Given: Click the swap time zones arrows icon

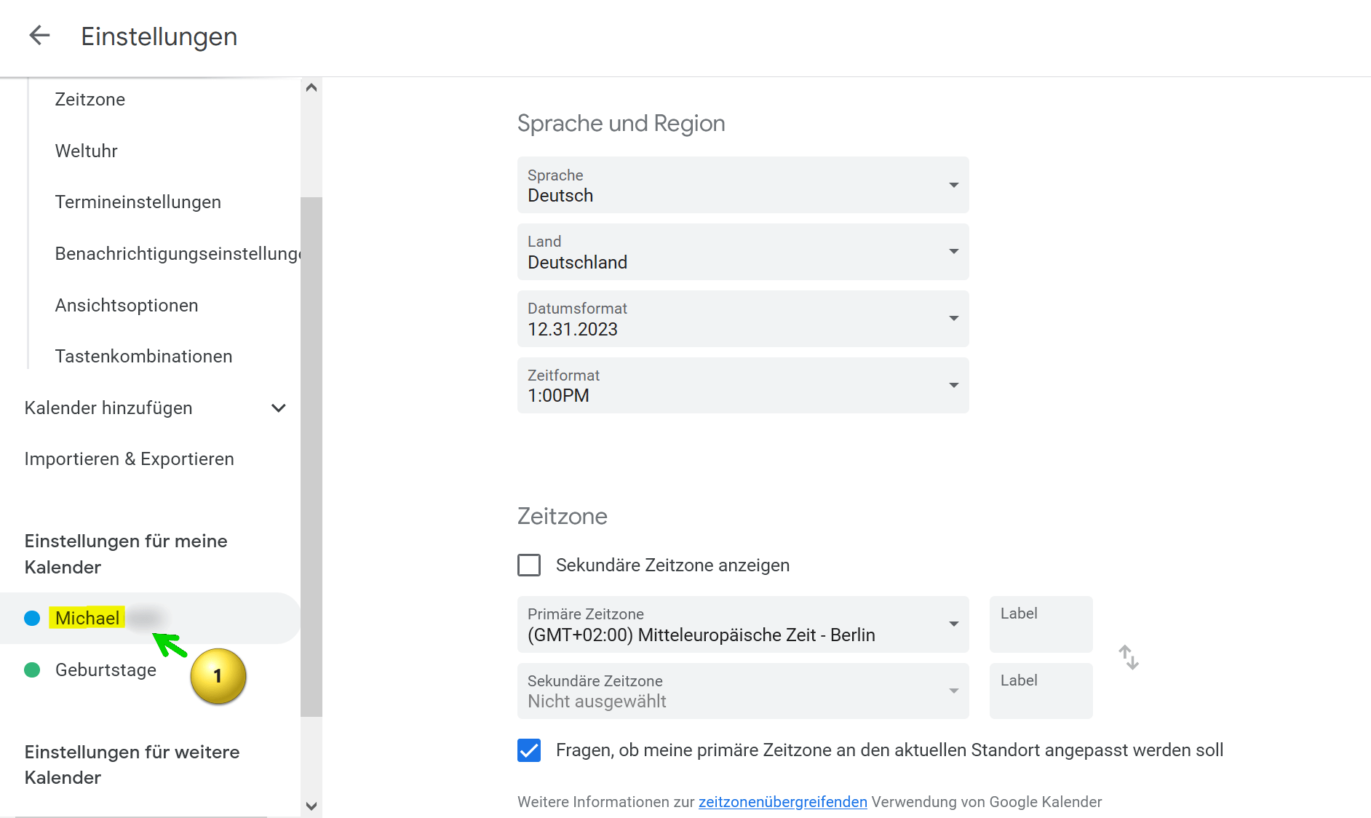Looking at the screenshot, I should point(1128,657).
